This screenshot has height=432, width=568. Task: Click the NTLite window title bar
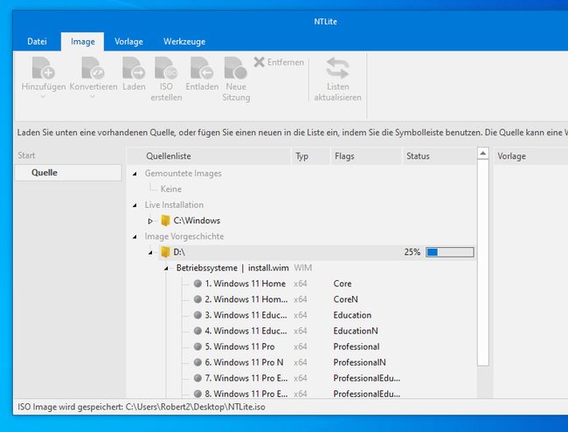point(325,21)
